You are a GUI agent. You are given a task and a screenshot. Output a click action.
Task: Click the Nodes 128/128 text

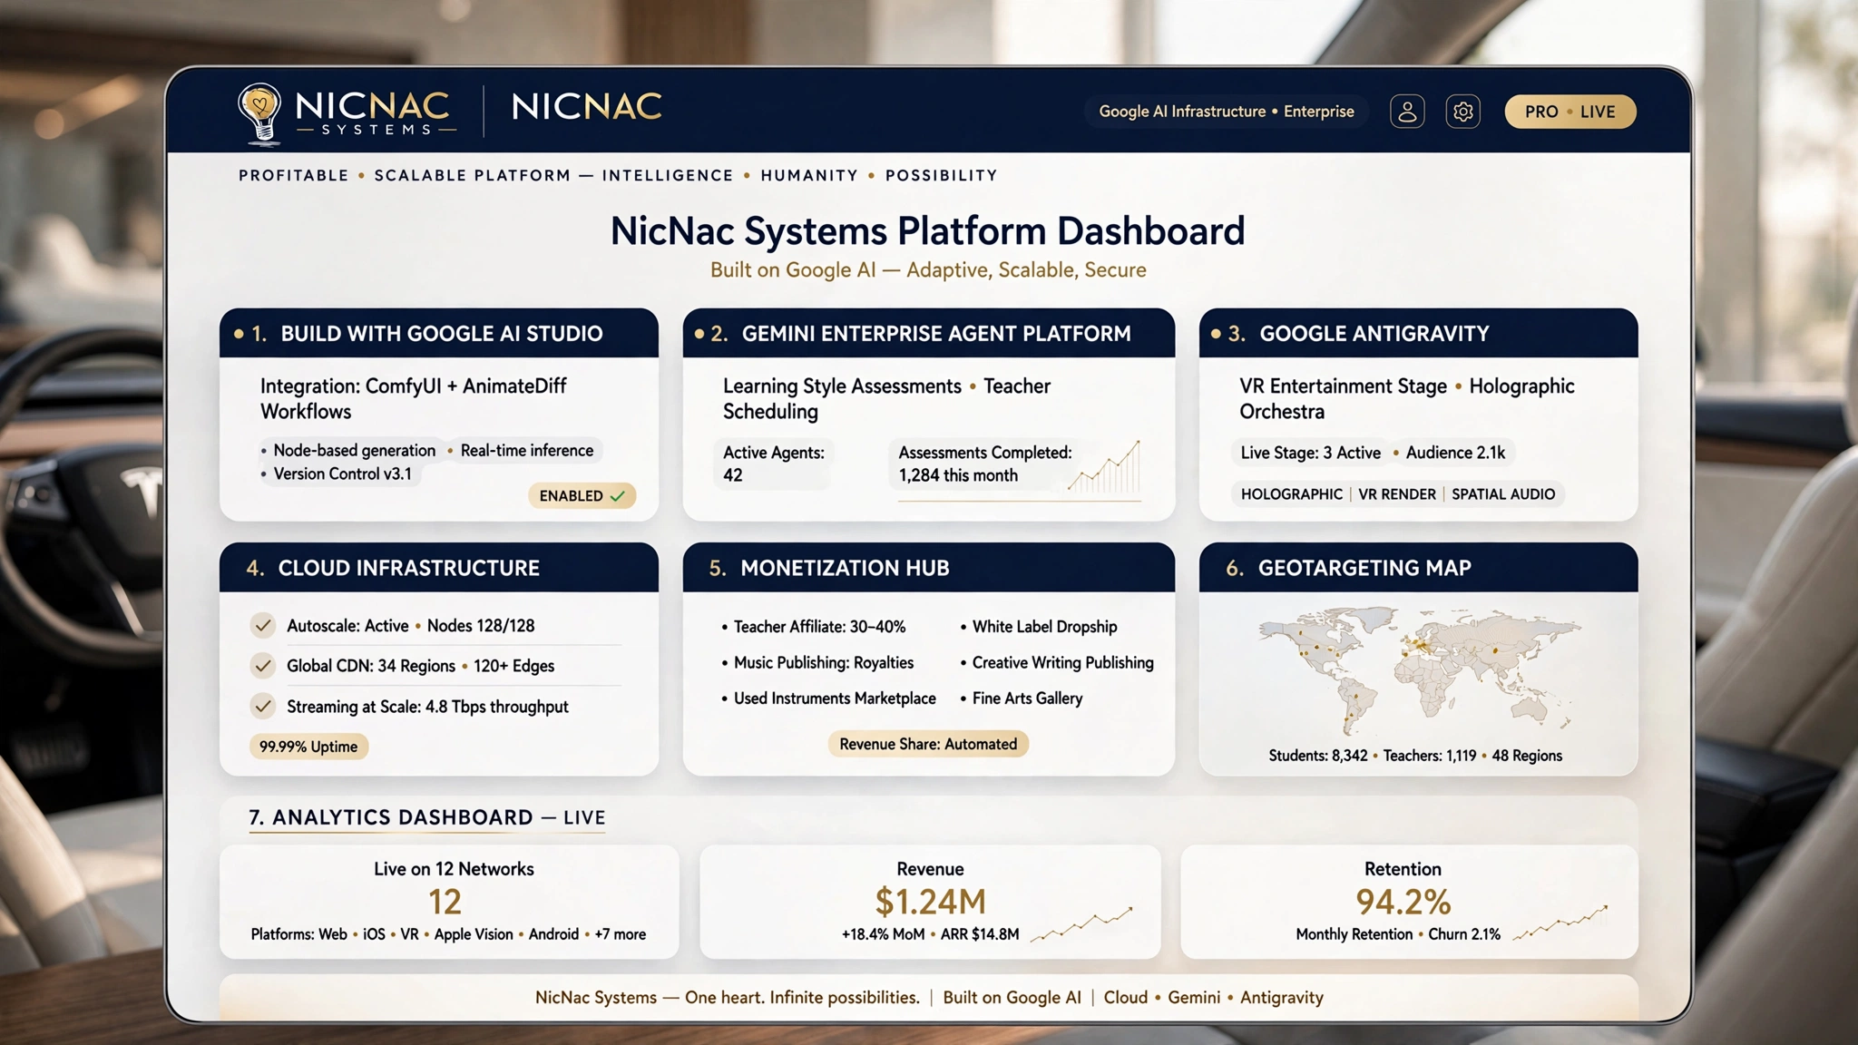(480, 625)
